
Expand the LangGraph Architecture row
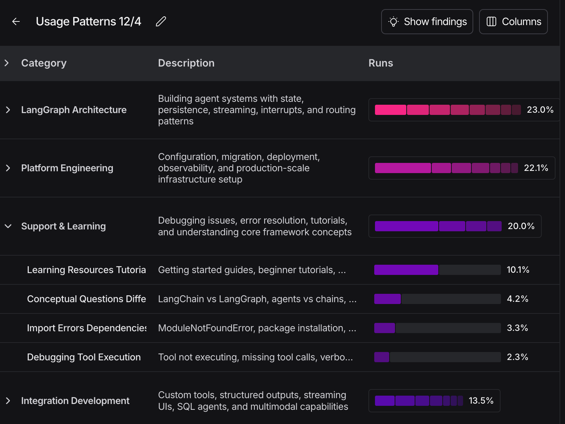[8, 110]
